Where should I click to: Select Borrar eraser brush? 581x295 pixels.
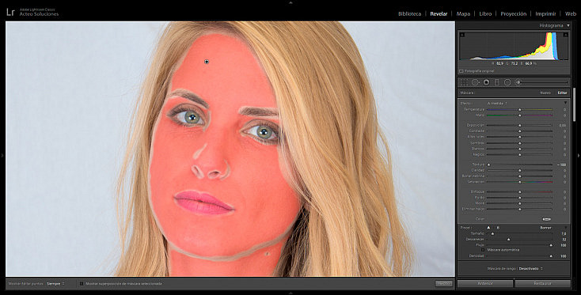545,228
